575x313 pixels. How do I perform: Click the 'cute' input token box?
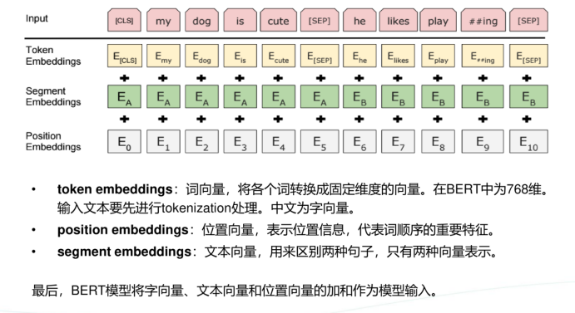[x=278, y=20]
